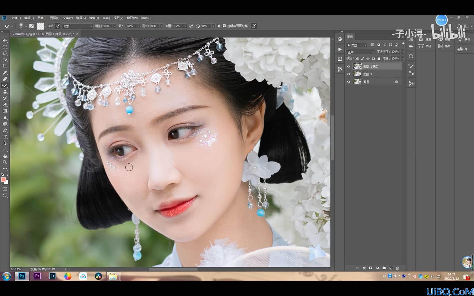The height and width of the screenshot is (296, 474).
Task: Uncheck the 对所有图层取样 checkbox
Action: (x=224, y=26)
